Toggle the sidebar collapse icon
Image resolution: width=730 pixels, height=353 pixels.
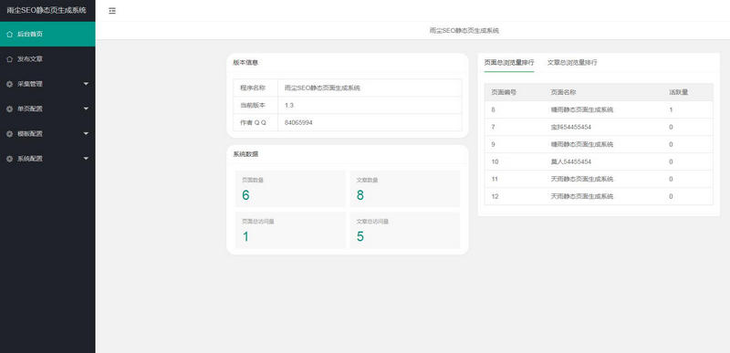(x=112, y=11)
